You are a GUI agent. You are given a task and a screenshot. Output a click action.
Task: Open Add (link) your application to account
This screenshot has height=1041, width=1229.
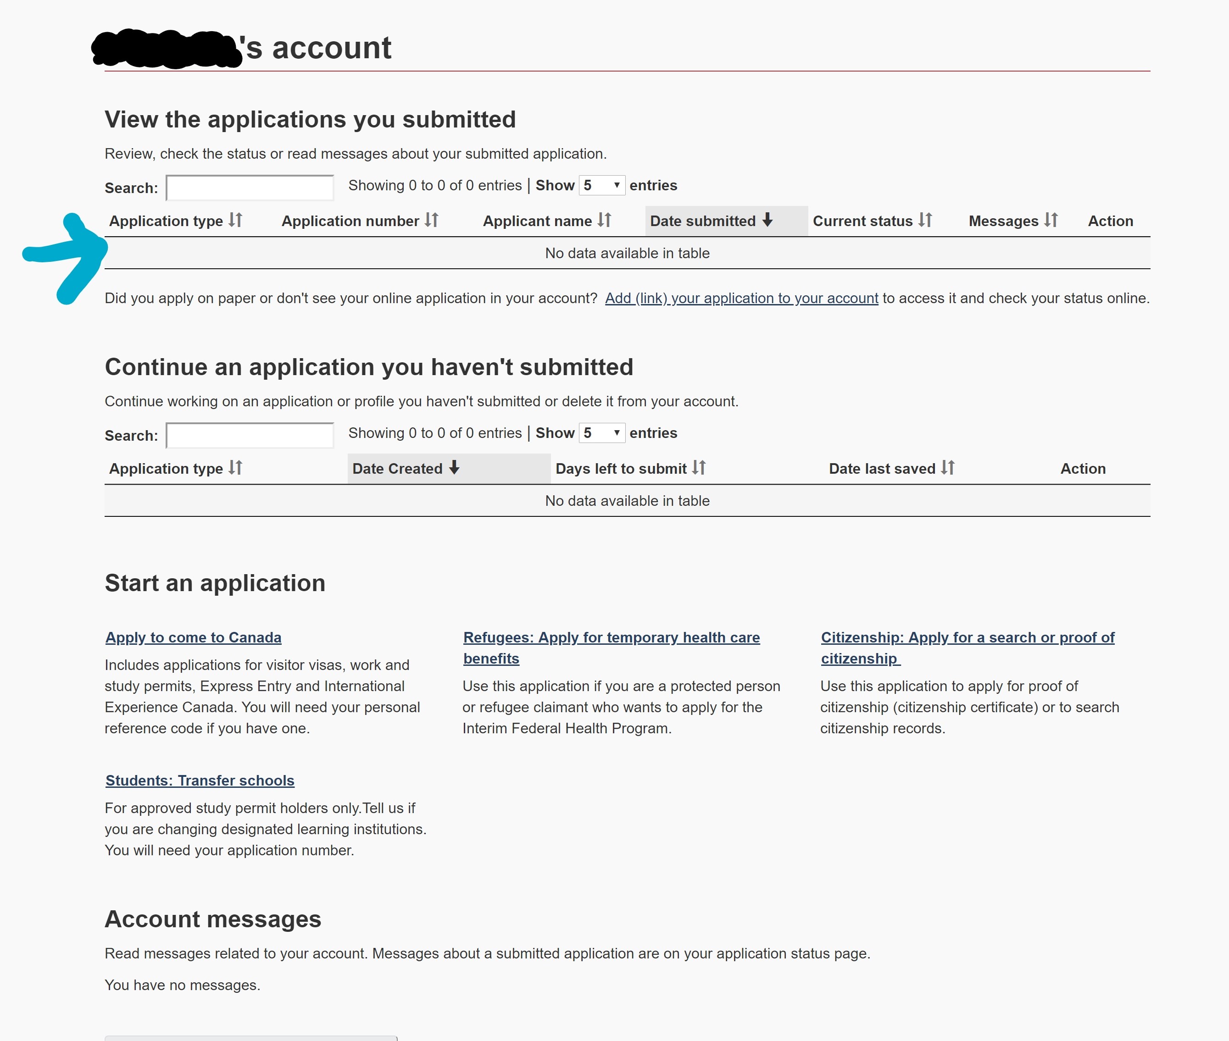(x=741, y=299)
